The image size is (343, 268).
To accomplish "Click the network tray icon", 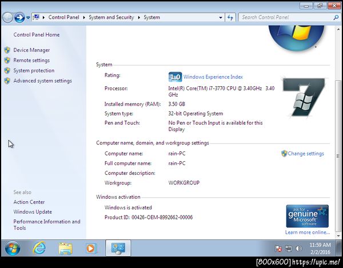I will [x=289, y=249].
